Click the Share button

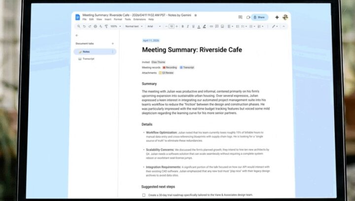point(259,17)
